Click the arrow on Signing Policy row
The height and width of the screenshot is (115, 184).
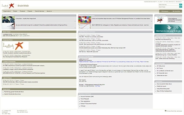tap(75, 28)
